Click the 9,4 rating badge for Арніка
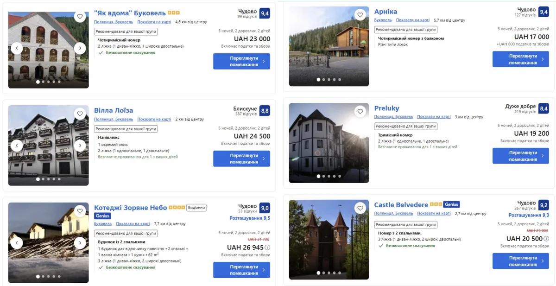556x286 pixels. click(x=543, y=12)
